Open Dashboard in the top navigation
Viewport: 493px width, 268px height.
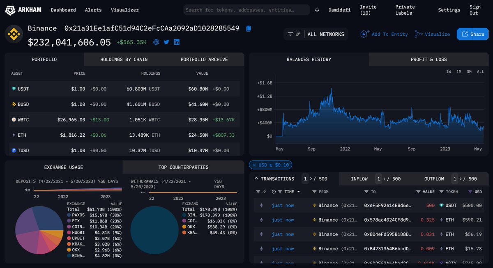pyautogui.click(x=63, y=10)
